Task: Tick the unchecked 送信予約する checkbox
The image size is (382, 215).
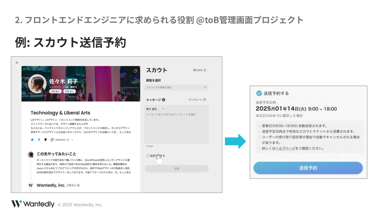Action: (148, 156)
